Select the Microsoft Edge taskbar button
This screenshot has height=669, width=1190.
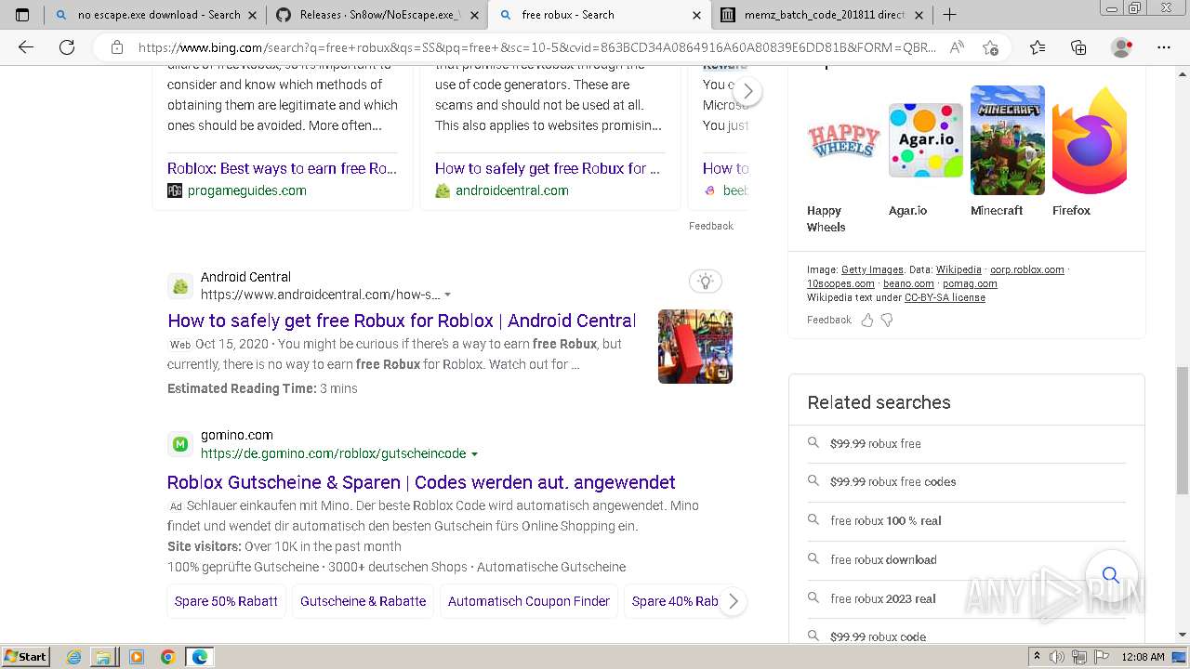(x=200, y=657)
